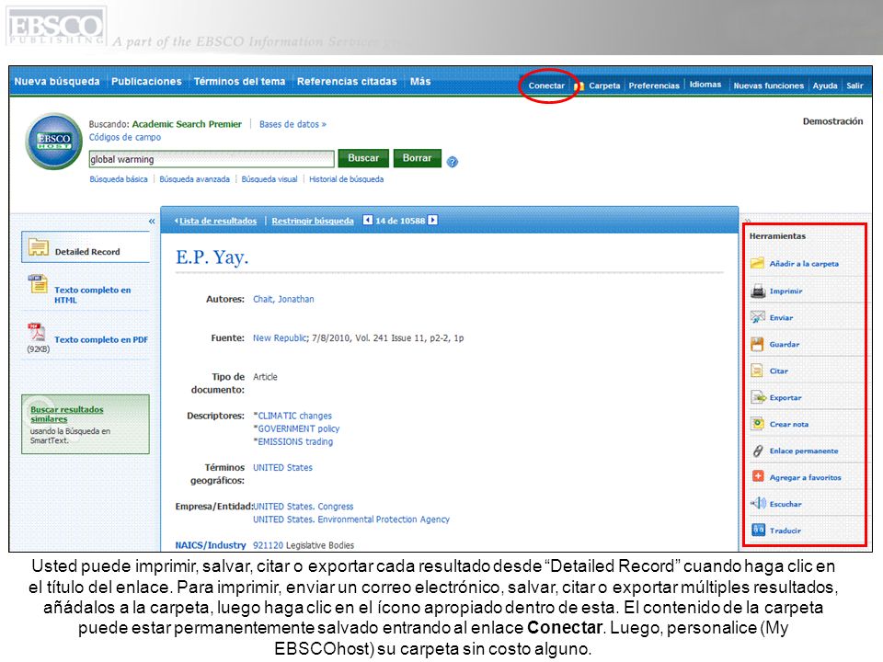The width and height of the screenshot is (883, 662).
Task: Click UNITED States. Congress link
Action: point(303,506)
